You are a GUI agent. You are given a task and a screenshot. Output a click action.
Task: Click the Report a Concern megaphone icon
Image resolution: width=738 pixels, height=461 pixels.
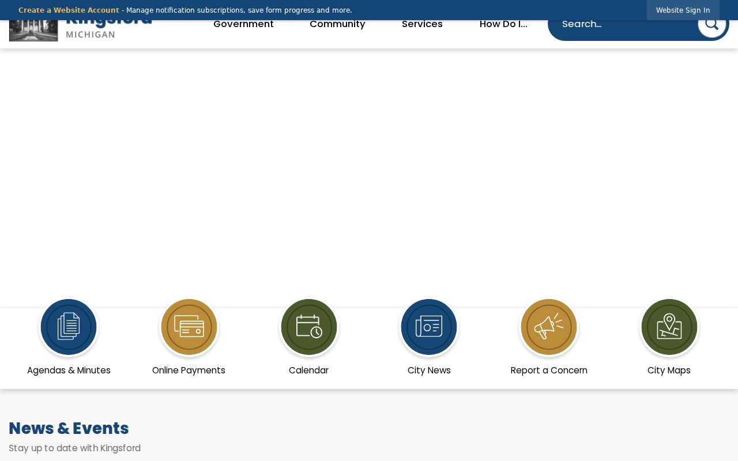coord(549,327)
